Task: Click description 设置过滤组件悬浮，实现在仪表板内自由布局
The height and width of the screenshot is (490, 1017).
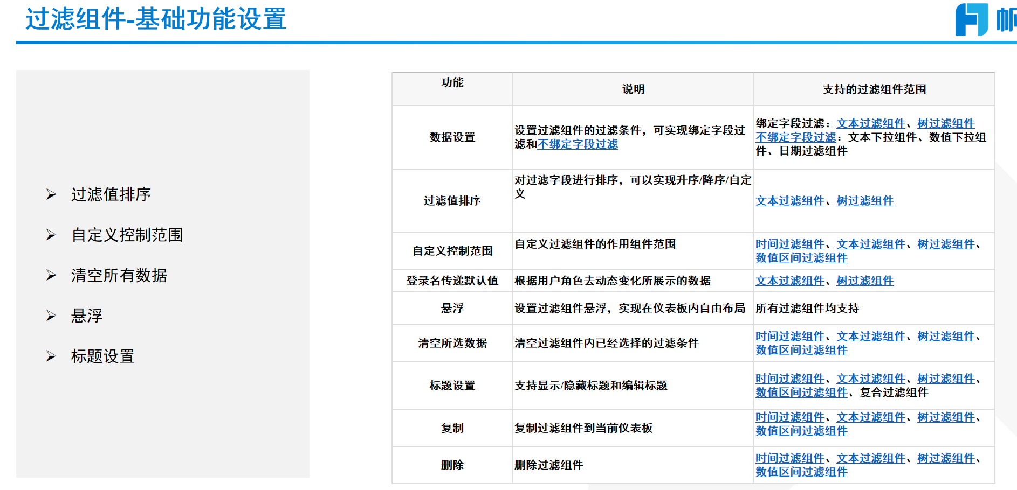Action: coord(630,308)
